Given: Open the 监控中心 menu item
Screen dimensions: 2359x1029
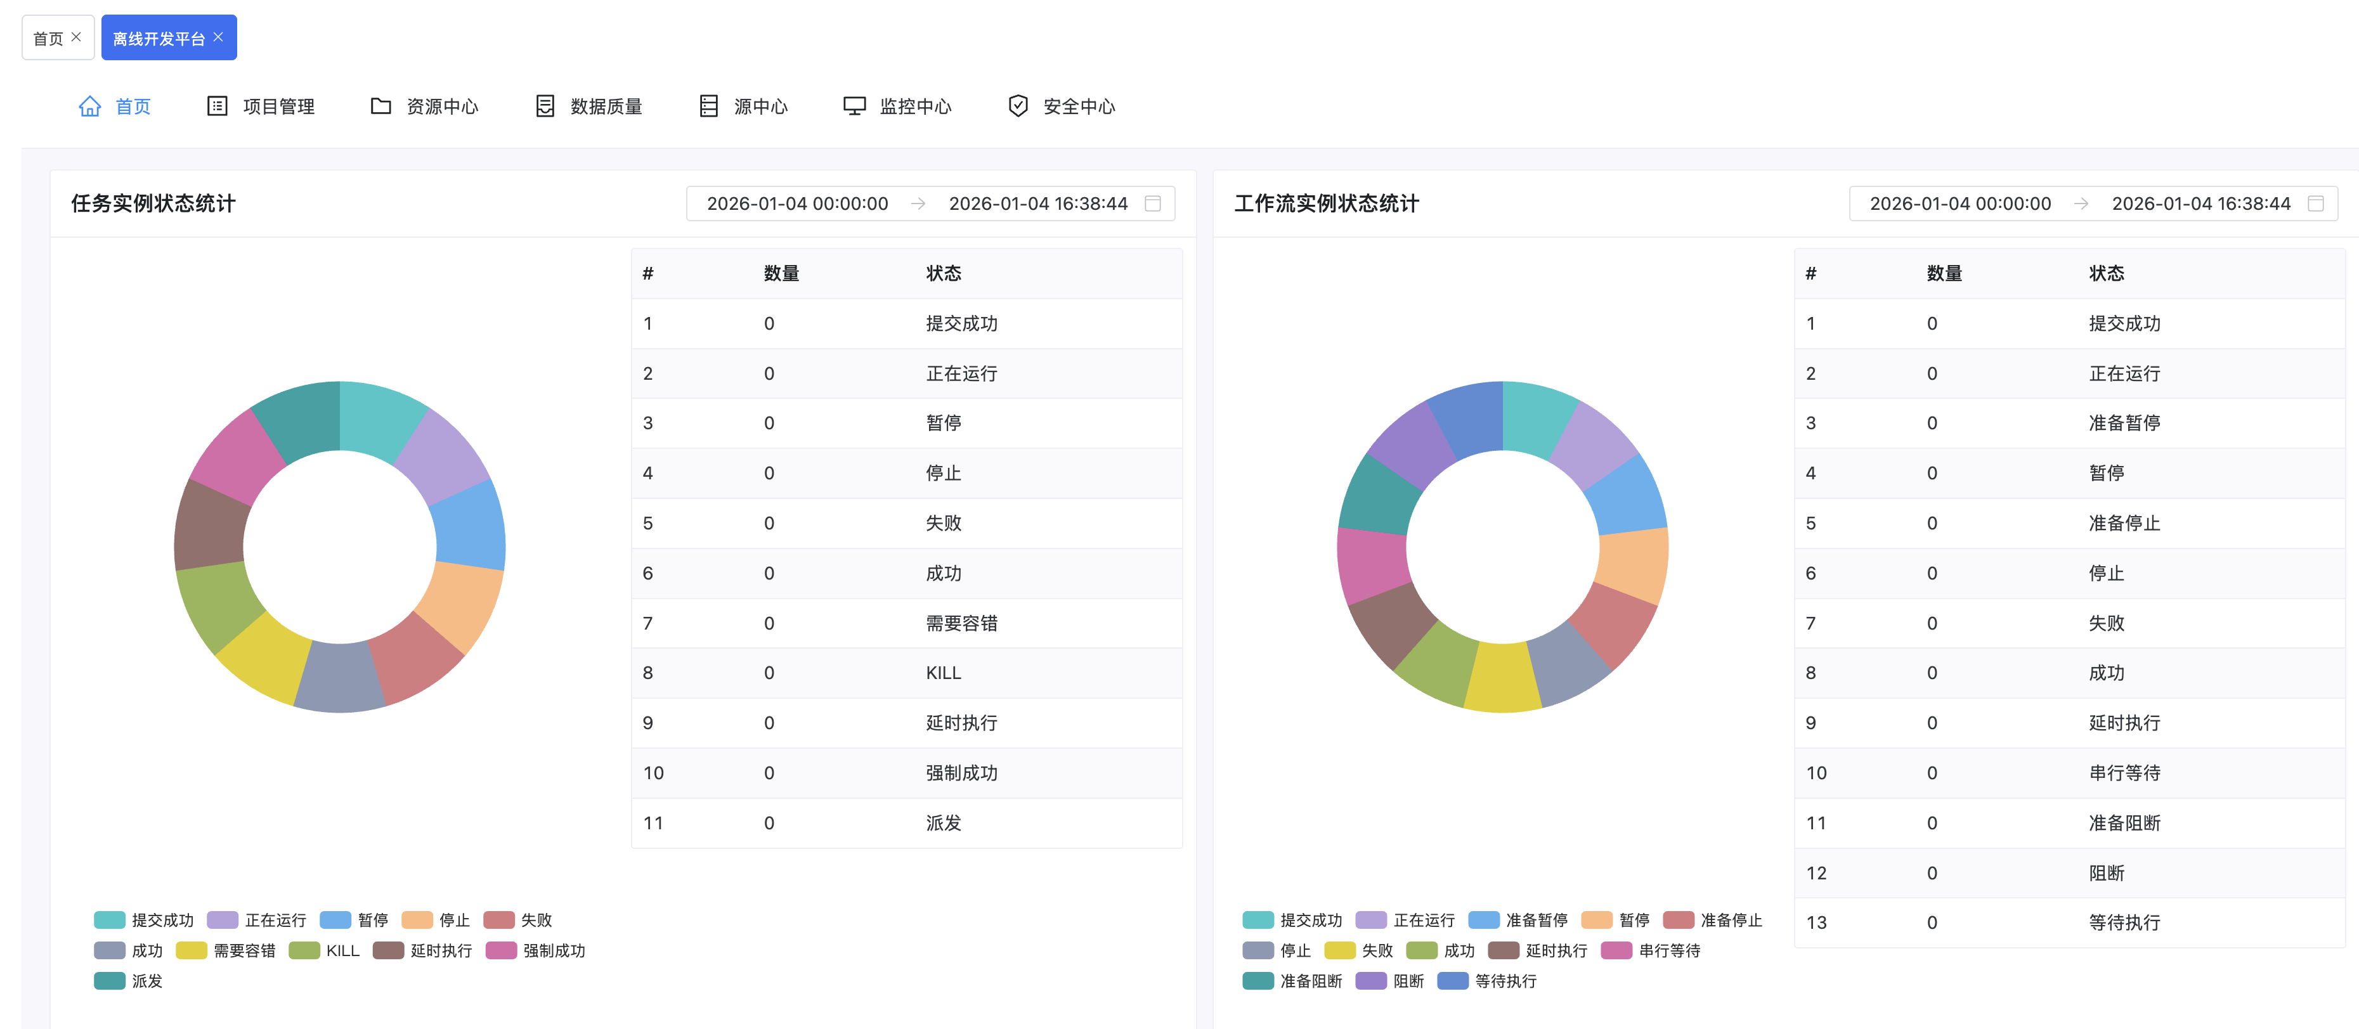Looking at the screenshot, I should coord(915,106).
